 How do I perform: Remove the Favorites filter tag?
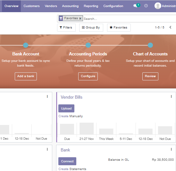pyautogui.click(x=80, y=18)
